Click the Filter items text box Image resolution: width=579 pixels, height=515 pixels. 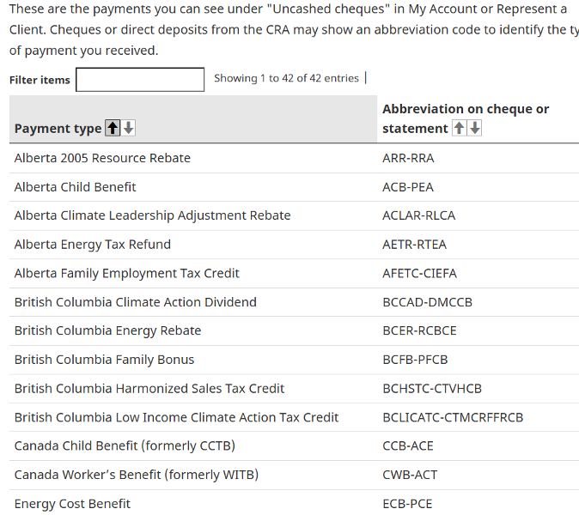click(x=140, y=80)
